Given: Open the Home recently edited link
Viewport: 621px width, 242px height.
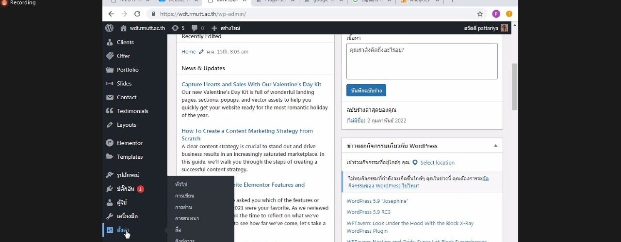Looking at the screenshot, I should (189, 52).
